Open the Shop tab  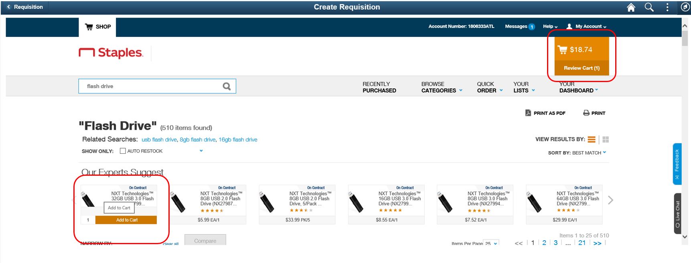pos(97,27)
